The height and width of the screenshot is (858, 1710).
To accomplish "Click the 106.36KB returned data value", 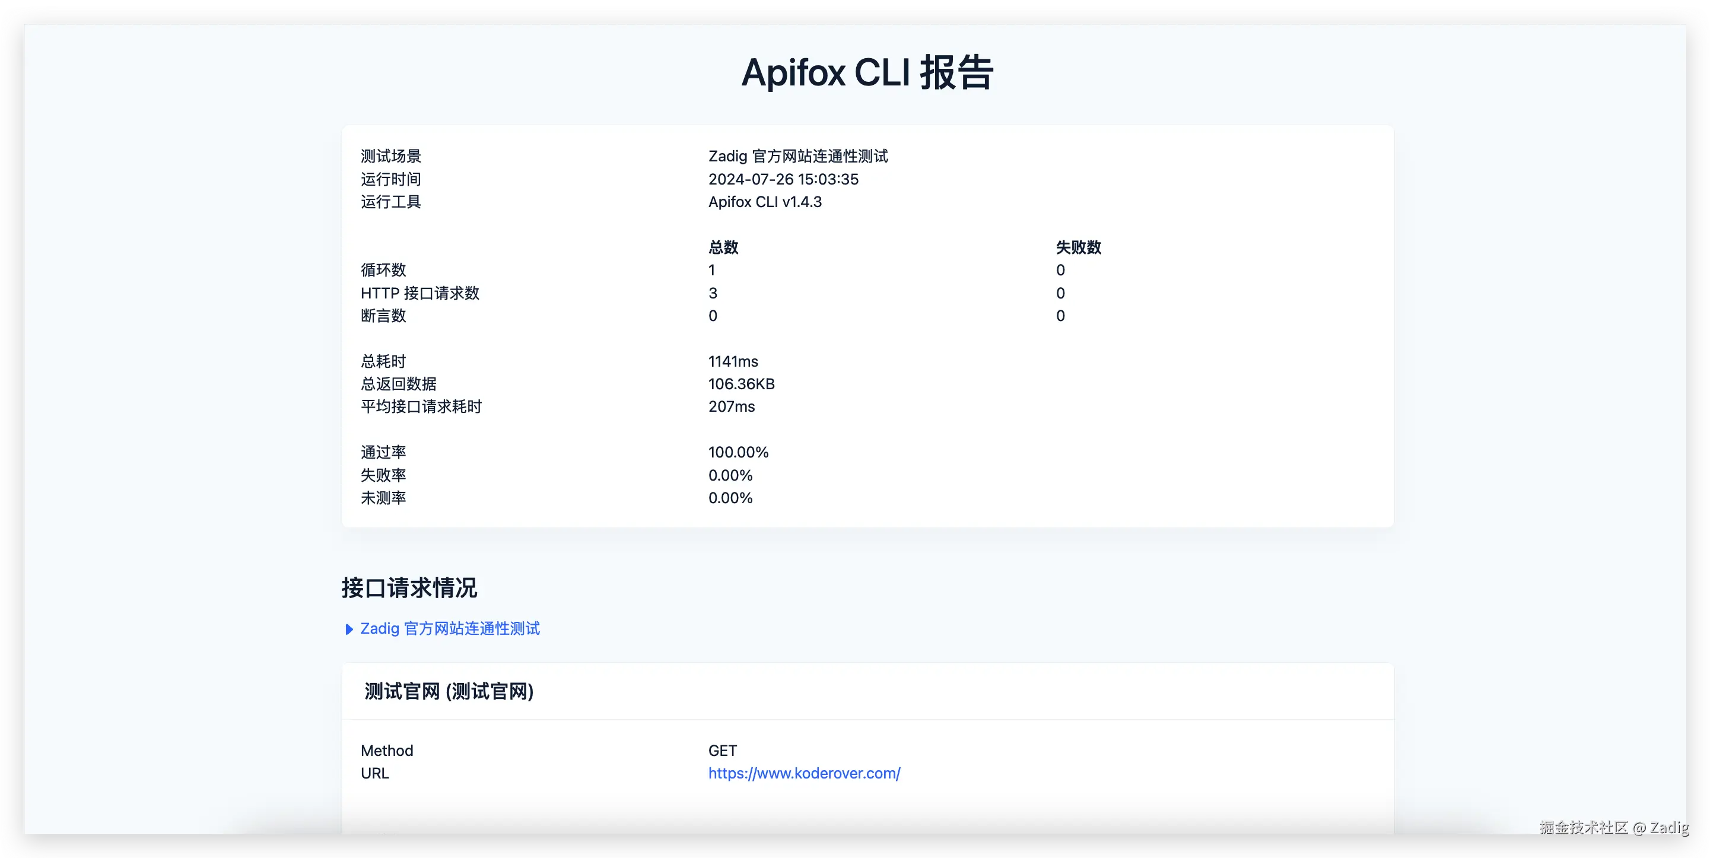I will [741, 384].
